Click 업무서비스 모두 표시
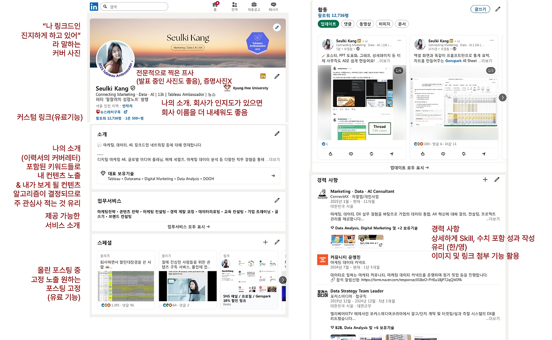 [x=188, y=227]
